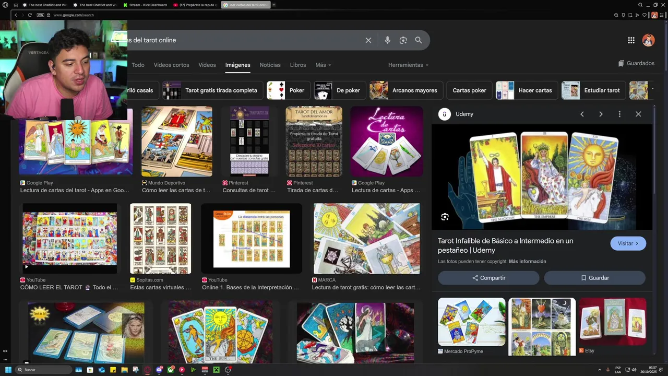This screenshot has height=376, width=668.
Task: Open Google Lens image search
Action: point(403,40)
